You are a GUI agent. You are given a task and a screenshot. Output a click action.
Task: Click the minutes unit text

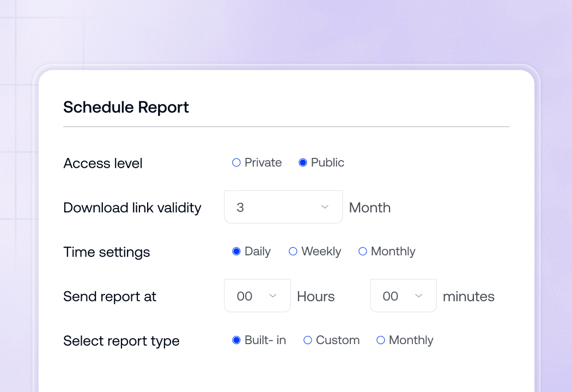point(468,297)
